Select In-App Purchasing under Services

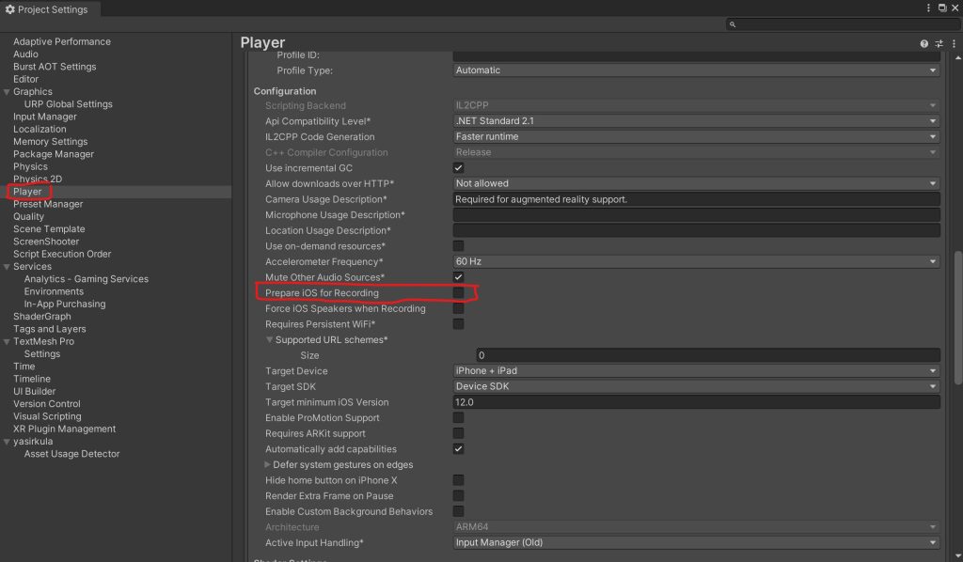[65, 304]
